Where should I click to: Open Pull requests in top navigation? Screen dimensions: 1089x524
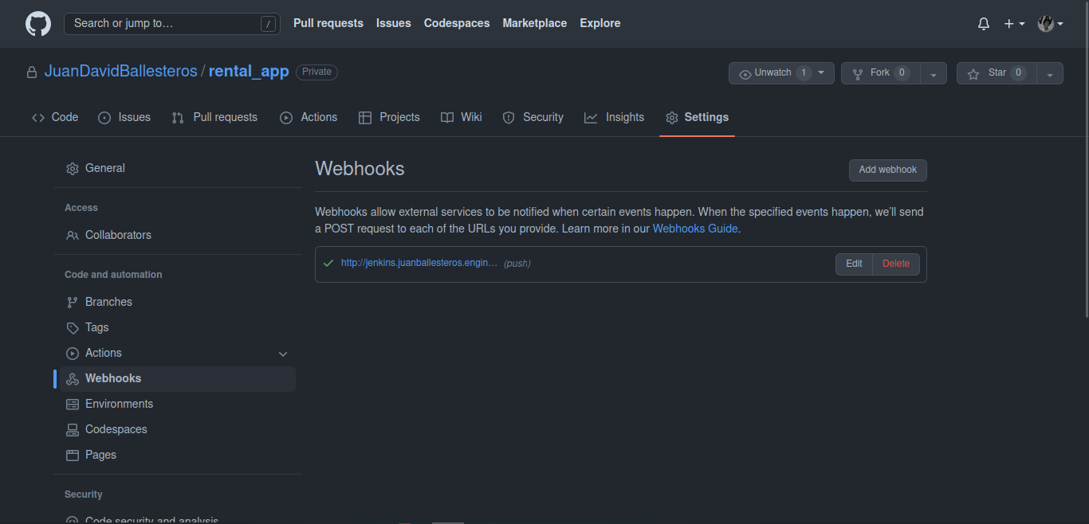(328, 24)
